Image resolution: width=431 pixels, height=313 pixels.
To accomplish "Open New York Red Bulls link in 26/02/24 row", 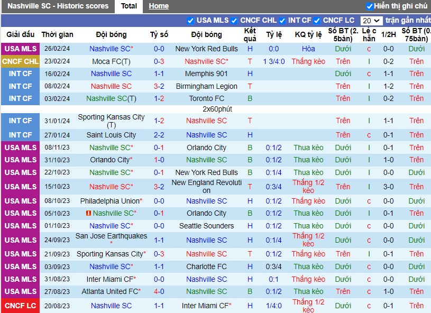I will pos(206,49).
